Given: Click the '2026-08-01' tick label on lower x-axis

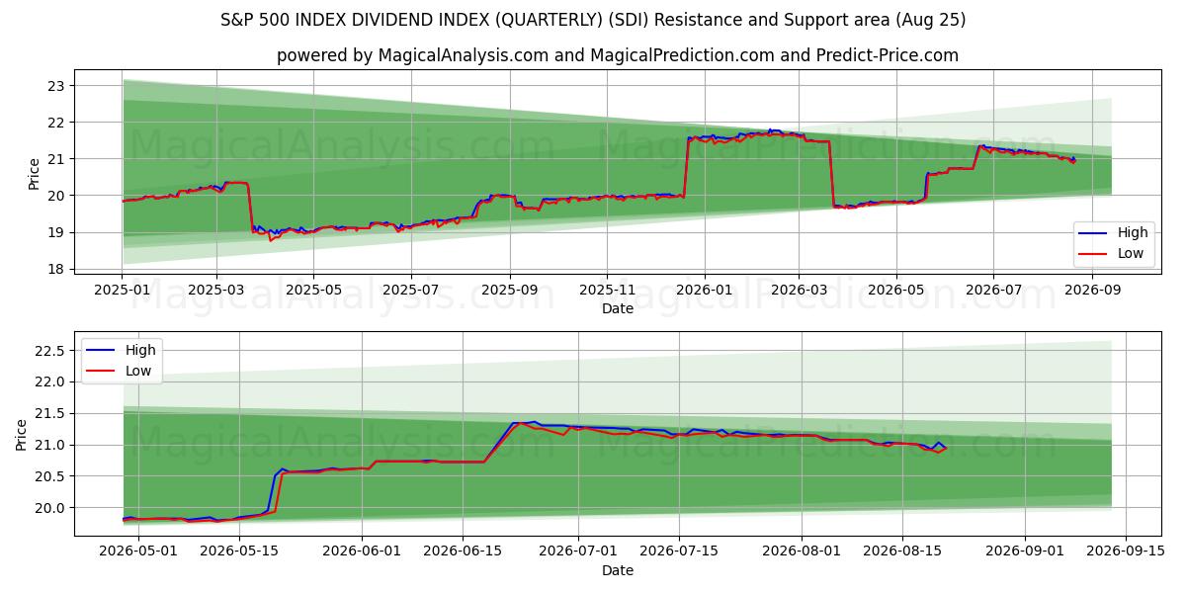Looking at the screenshot, I should (802, 552).
